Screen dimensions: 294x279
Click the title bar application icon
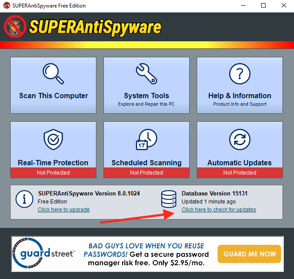(x=7, y=6)
